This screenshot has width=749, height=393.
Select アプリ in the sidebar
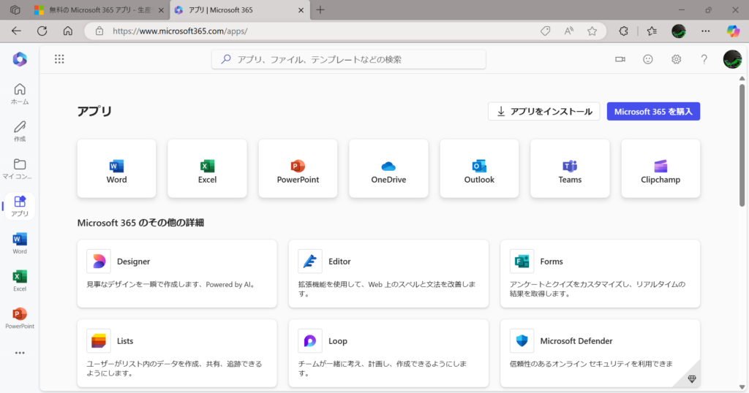(20, 206)
